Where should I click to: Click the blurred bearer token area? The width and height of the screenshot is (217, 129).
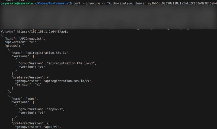tap(108, 17)
